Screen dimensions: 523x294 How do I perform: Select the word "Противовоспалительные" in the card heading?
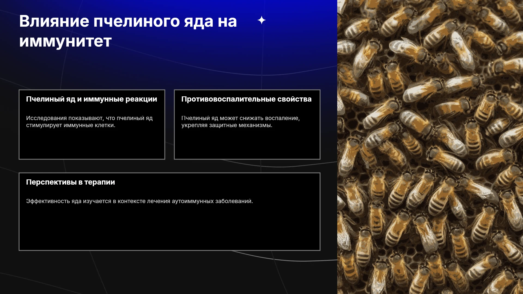229,99
